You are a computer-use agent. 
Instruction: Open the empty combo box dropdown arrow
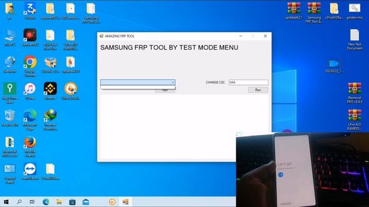coord(173,82)
